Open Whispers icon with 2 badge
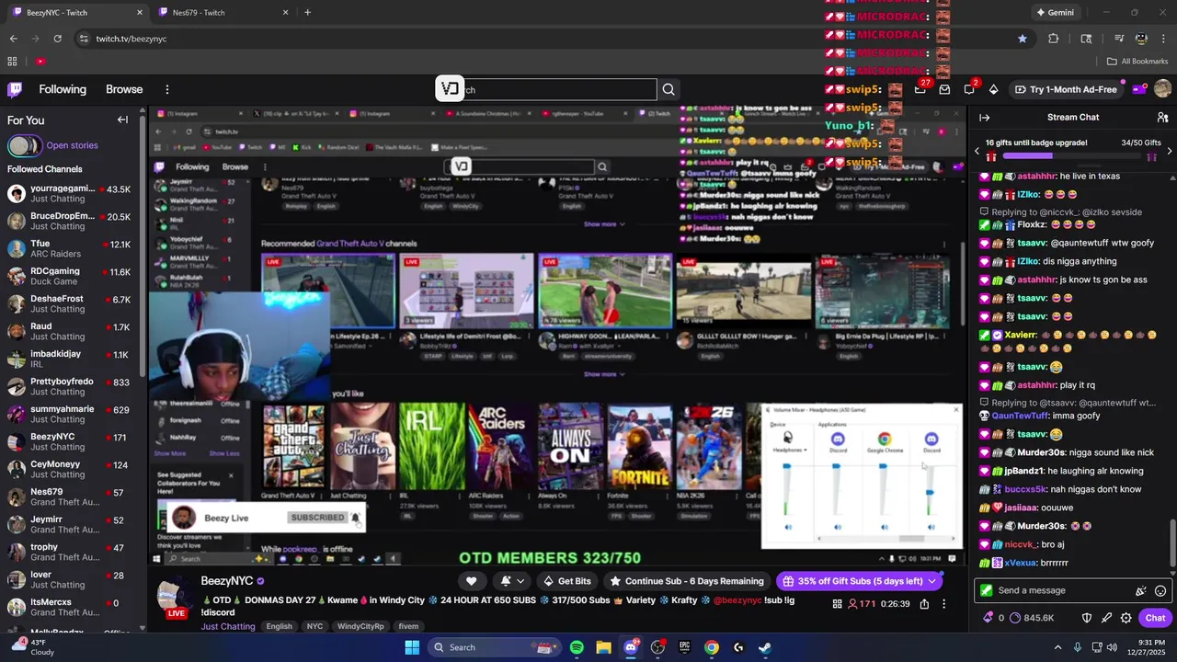The width and height of the screenshot is (1177, 662). (969, 89)
